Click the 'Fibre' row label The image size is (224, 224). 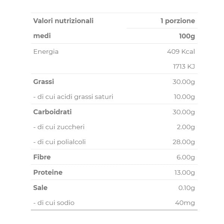[42, 157]
